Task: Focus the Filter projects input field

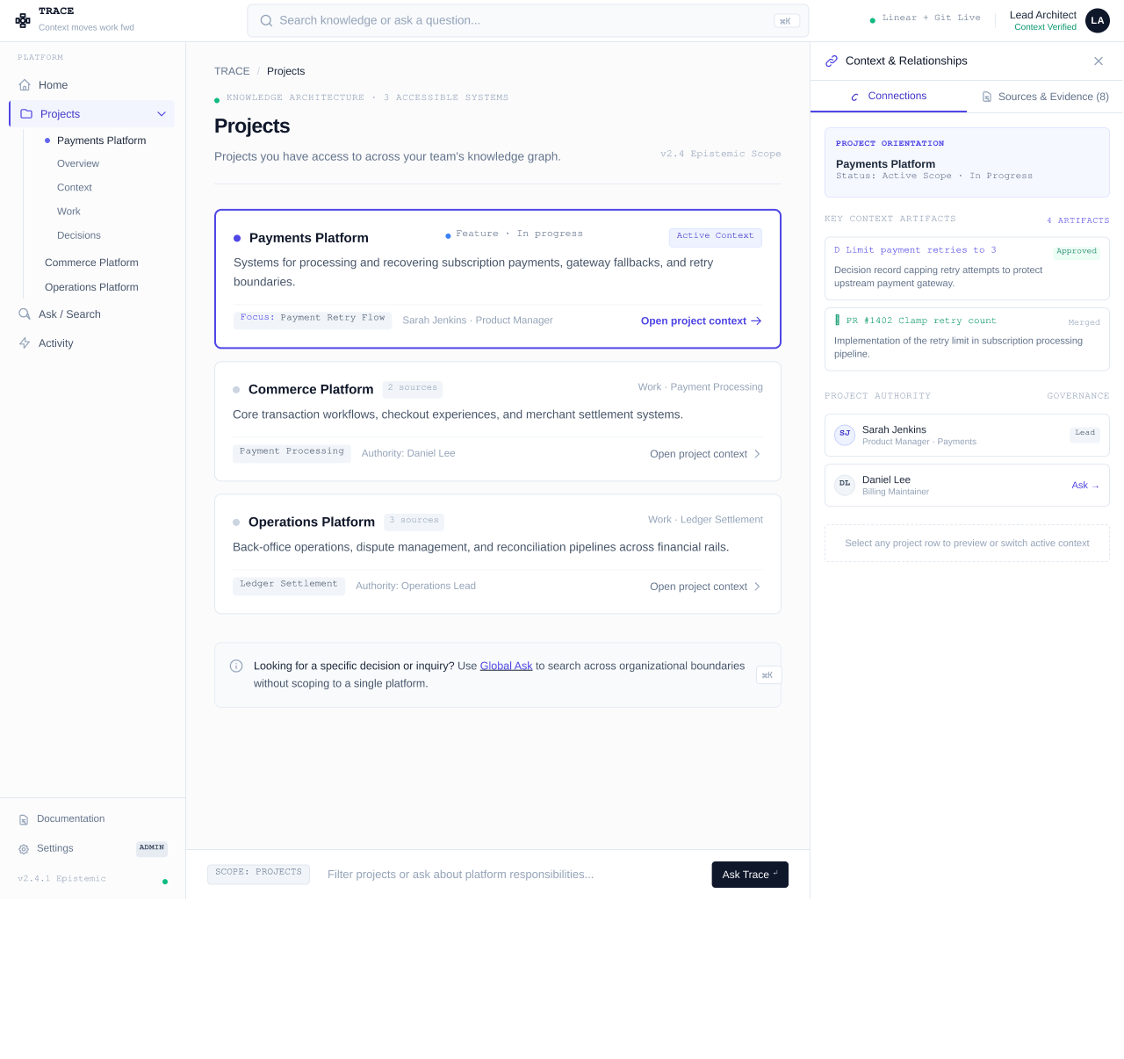Action: coord(514,875)
